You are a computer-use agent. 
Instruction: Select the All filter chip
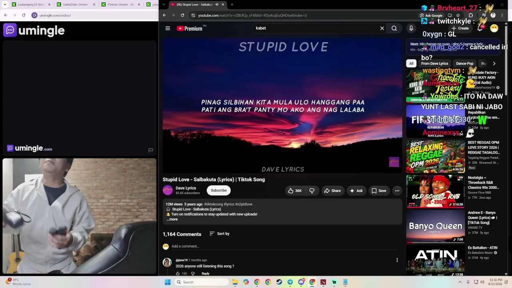tap(411, 64)
